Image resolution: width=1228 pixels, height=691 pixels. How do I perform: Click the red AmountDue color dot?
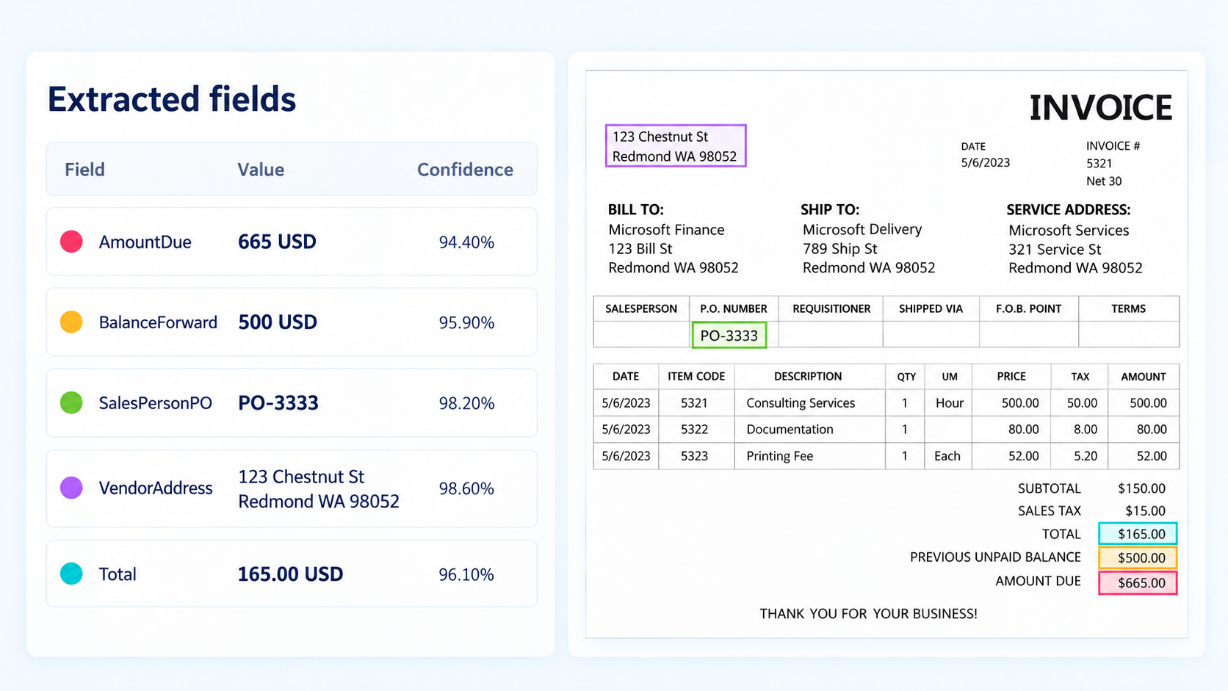pos(71,242)
